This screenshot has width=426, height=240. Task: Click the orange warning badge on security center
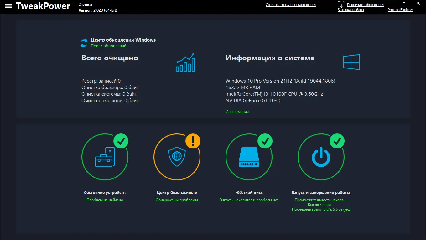(193, 141)
